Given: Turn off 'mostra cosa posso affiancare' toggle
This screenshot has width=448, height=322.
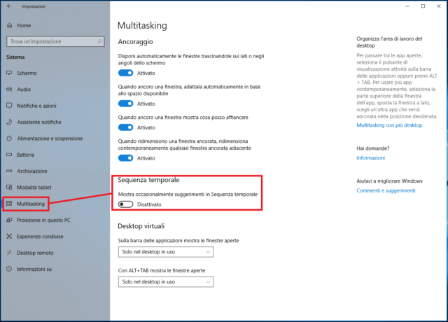Looking at the screenshot, I should point(126,127).
